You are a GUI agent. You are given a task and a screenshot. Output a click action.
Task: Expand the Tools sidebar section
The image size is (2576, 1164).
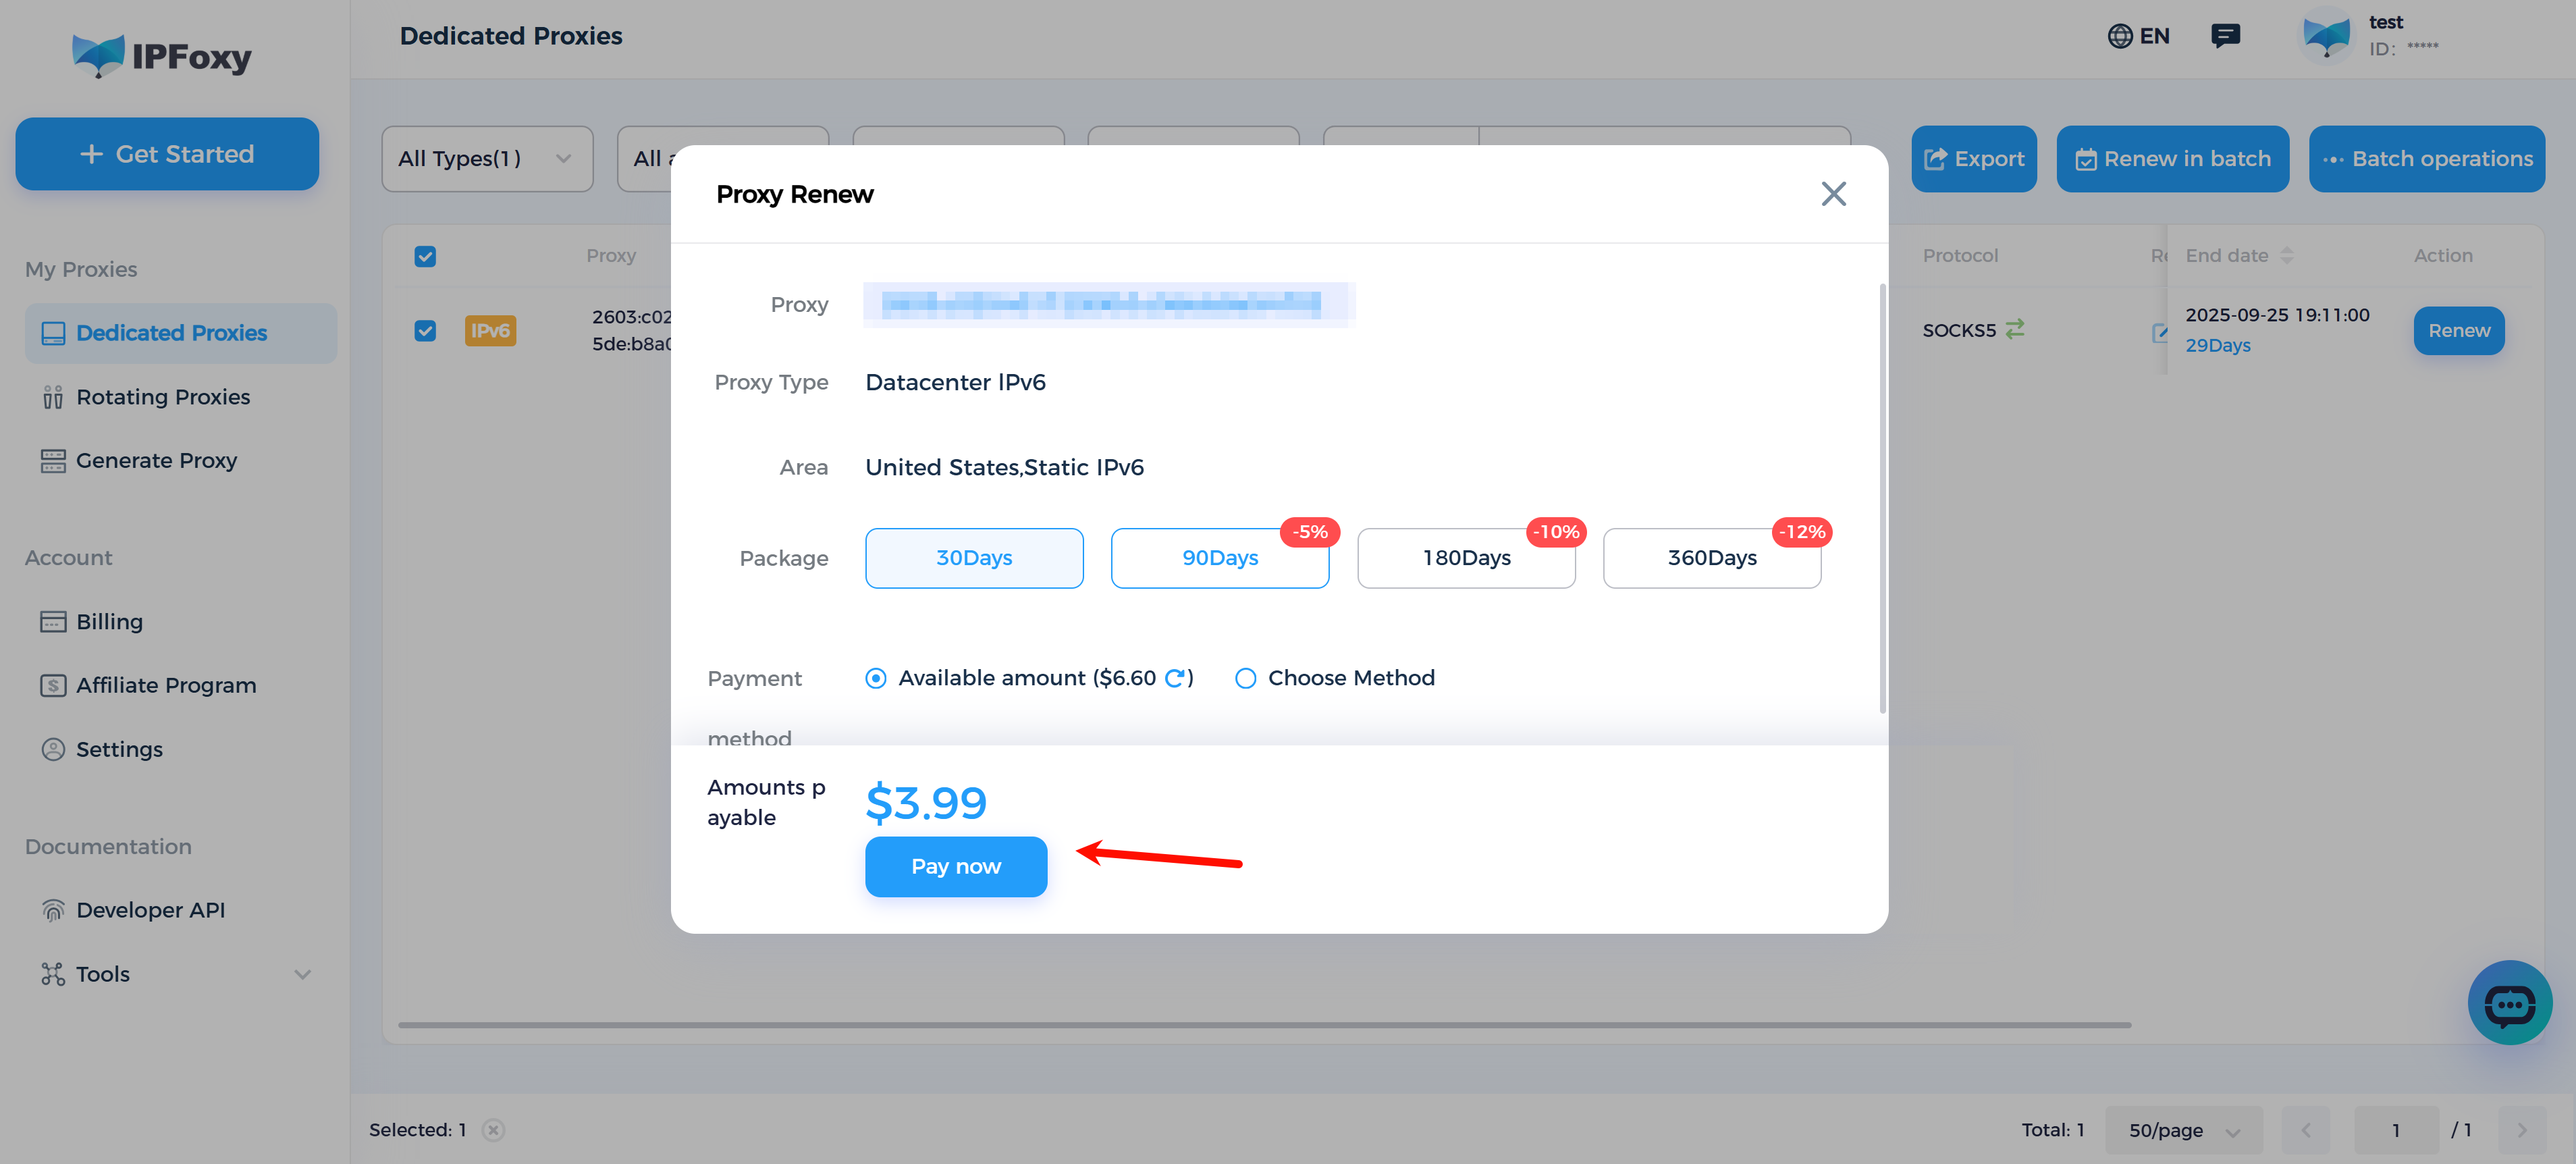(176, 974)
